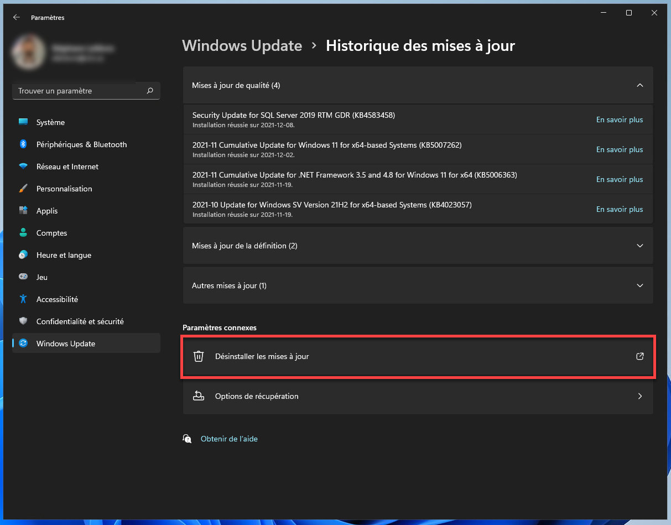This screenshot has height=525, width=671.
Task: Click En savoir plus for KB4583458
Action: tap(620, 119)
